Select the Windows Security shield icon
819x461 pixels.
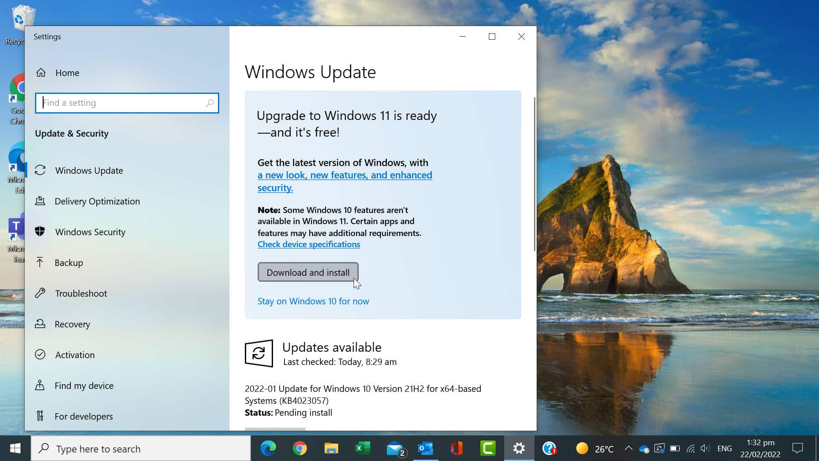click(x=40, y=231)
